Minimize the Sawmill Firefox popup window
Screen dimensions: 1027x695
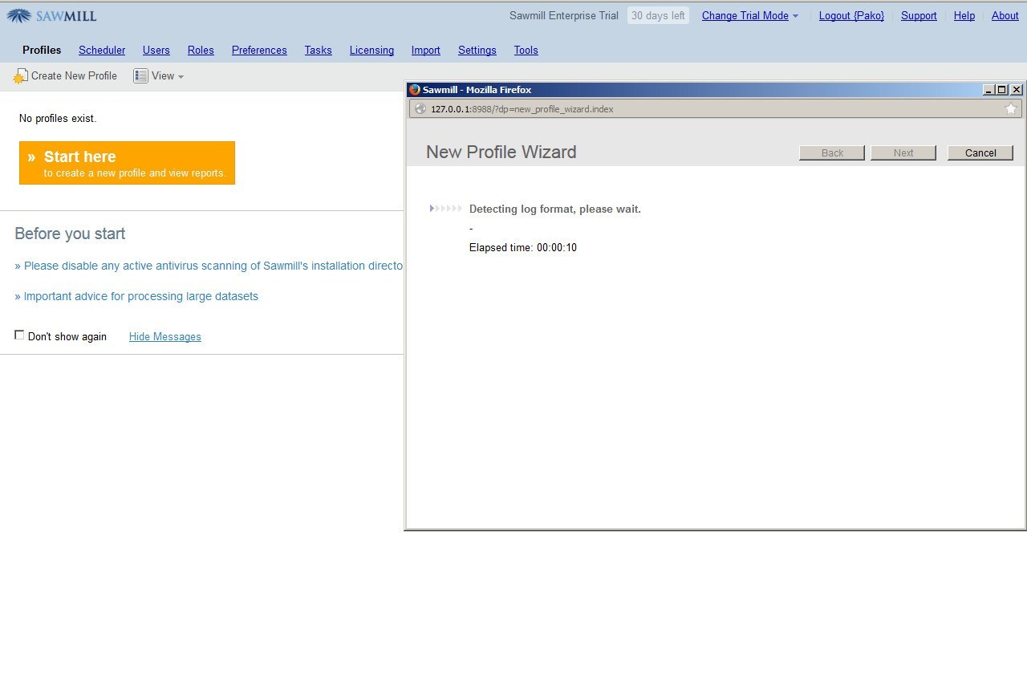[989, 90]
